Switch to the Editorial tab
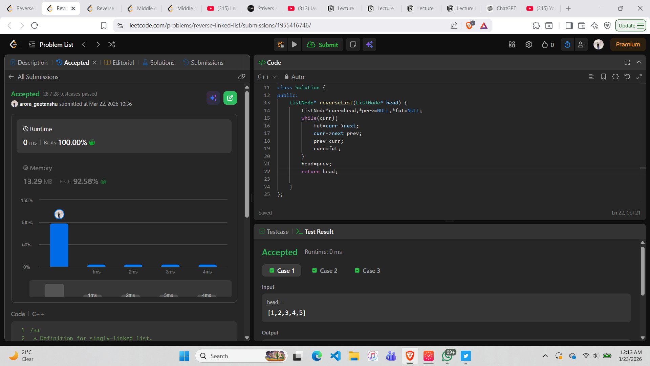The height and width of the screenshot is (366, 650). click(x=119, y=62)
